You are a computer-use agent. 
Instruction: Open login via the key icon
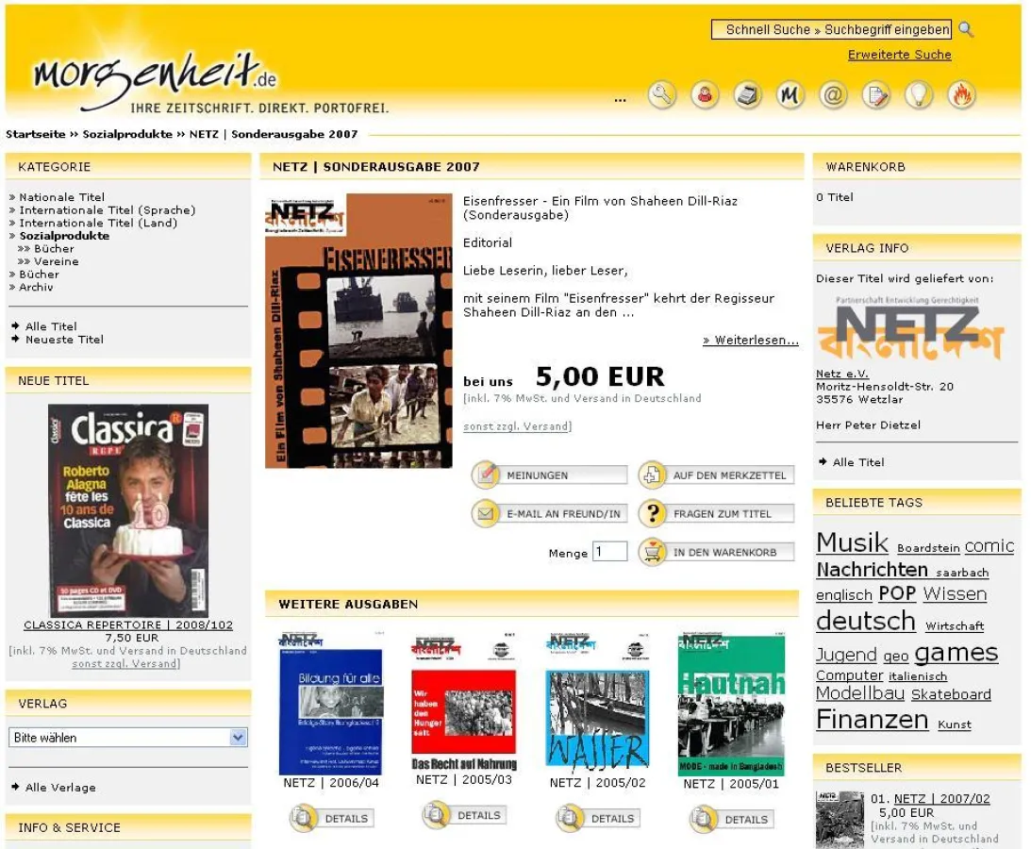[662, 94]
